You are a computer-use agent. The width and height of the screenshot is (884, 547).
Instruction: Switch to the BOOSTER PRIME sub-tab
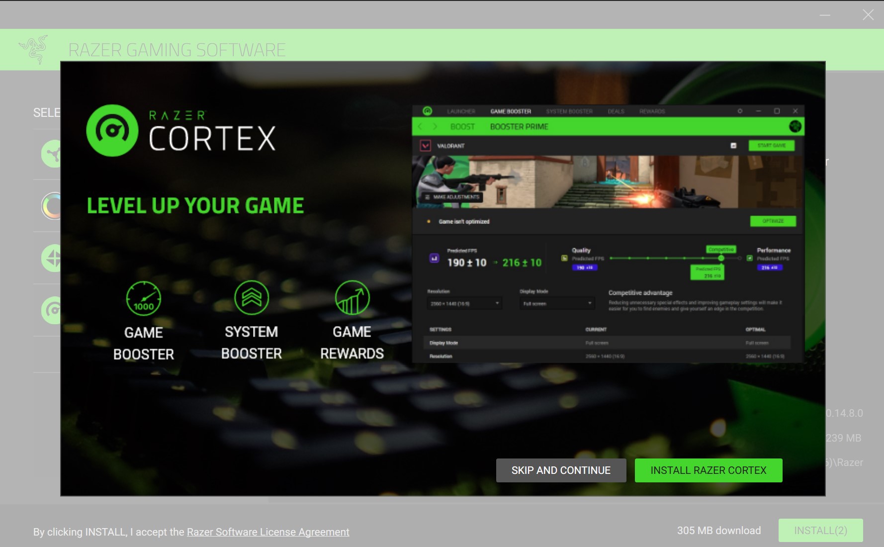point(519,127)
